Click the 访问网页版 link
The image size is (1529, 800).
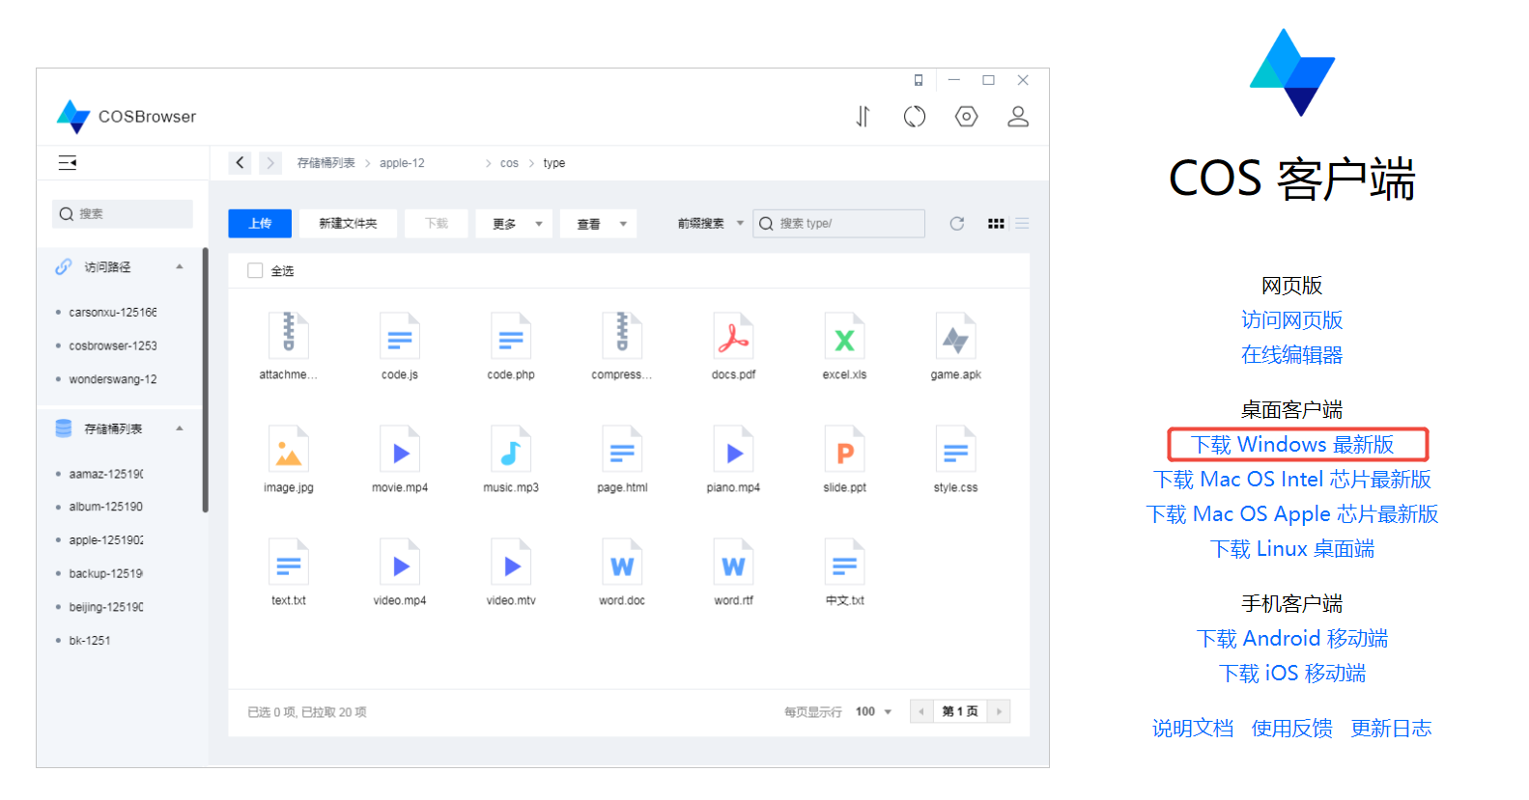1292,320
